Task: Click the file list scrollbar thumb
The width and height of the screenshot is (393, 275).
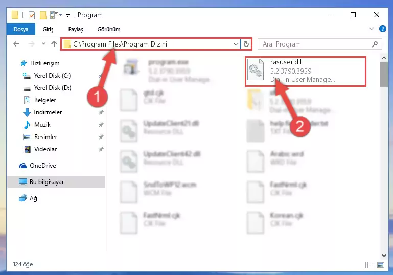Action: [x=384, y=75]
